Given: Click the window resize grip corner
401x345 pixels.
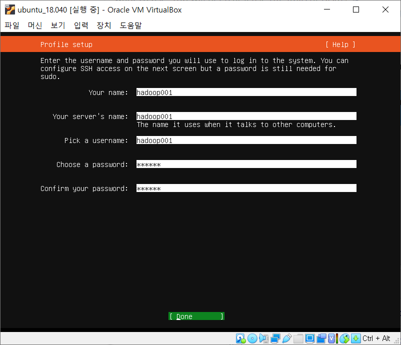Looking at the screenshot, I should coord(397,341).
